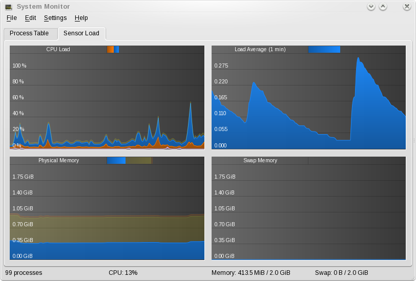Click the System Monitor title bar icon
The image size is (416, 281).
[9, 7]
